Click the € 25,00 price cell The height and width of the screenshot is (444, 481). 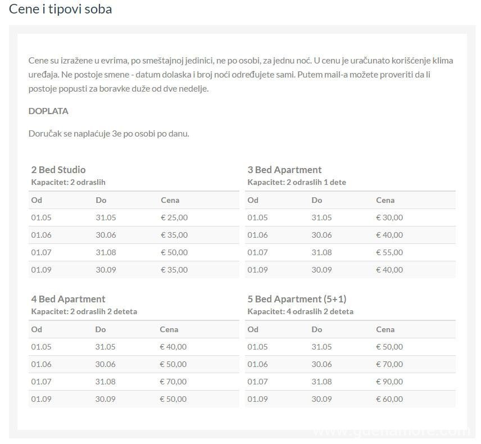click(x=174, y=218)
